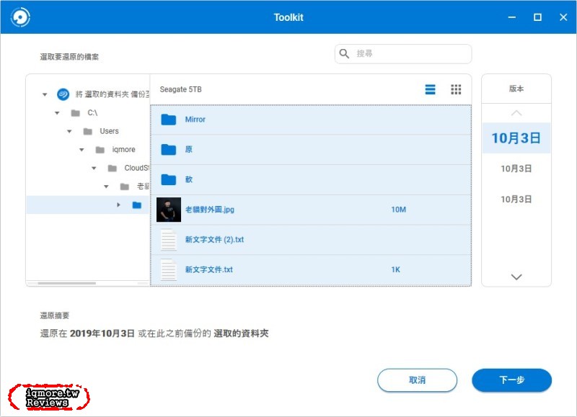Image resolution: width=577 pixels, height=417 pixels.
Task: Select the 新文字文件.txt document icon
Action: click(x=169, y=269)
